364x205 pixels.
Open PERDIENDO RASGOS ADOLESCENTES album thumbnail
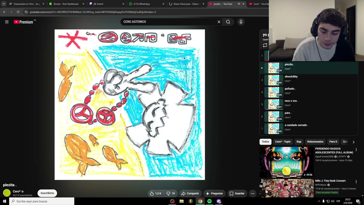click(286, 162)
